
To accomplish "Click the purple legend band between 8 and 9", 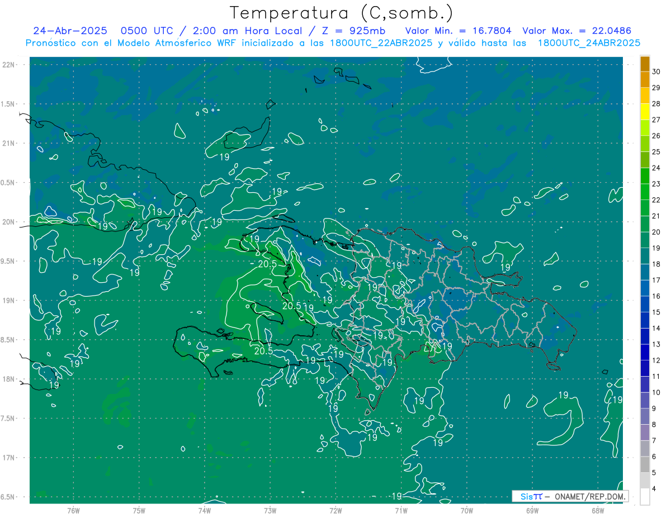I will coord(645,416).
